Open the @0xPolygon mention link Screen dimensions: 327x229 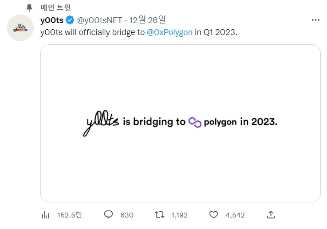[x=169, y=32]
